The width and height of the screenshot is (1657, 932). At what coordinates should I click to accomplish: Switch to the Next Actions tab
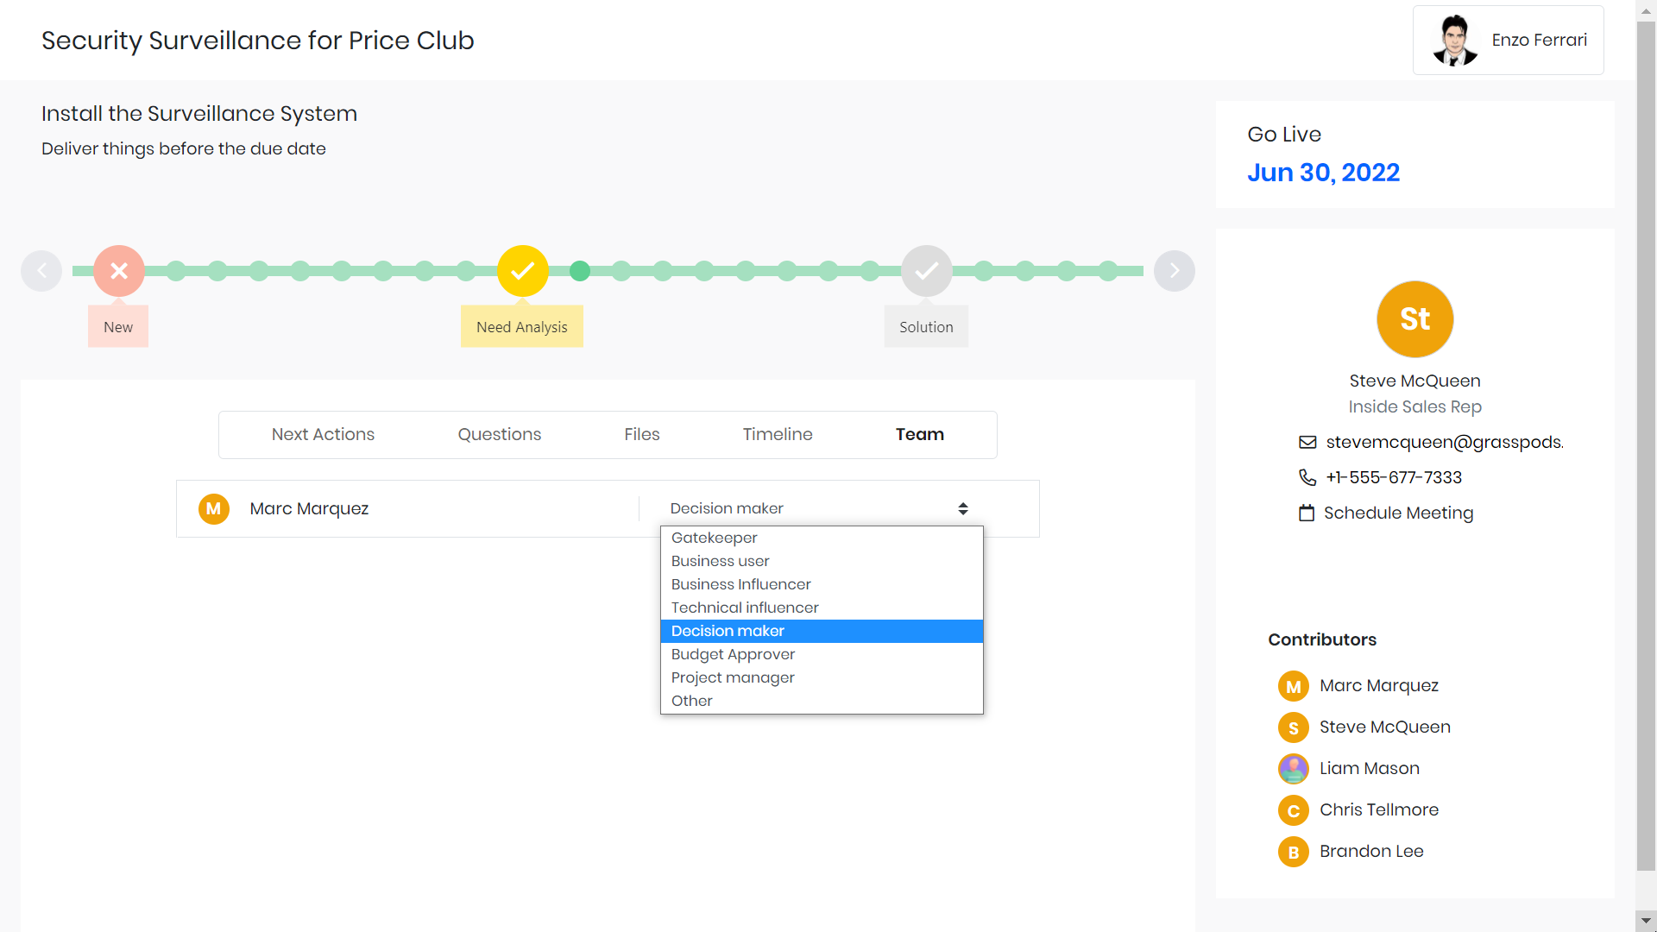pyautogui.click(x=323, y=434)
